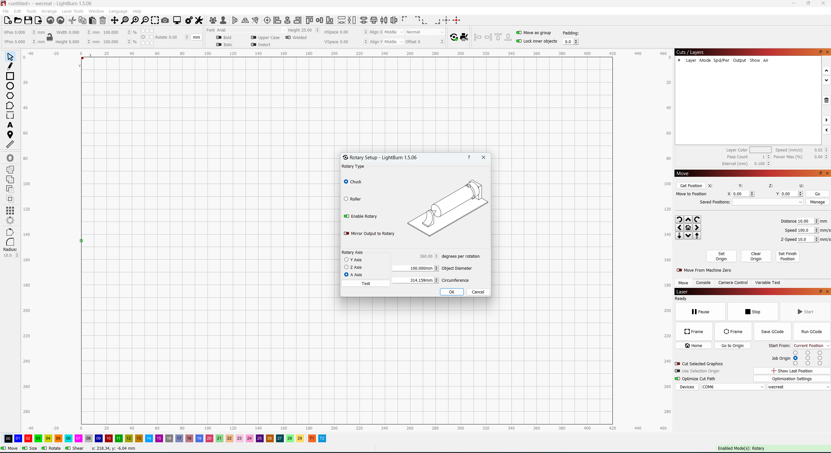Select red layer color swatch 02

28,438
